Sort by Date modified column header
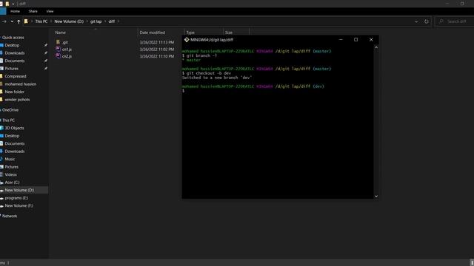Screen dimensions: 474x266 click(x=153, y=33)
